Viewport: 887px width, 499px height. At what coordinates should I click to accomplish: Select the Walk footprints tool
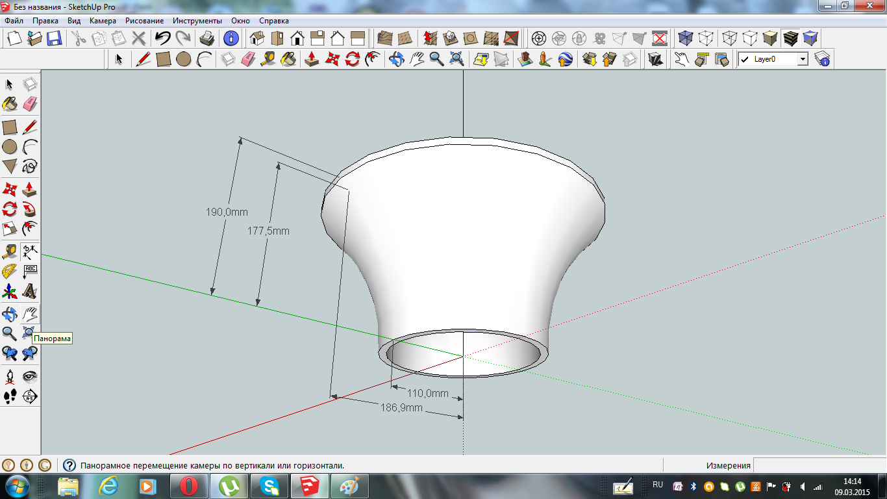(x=10, y=396)
